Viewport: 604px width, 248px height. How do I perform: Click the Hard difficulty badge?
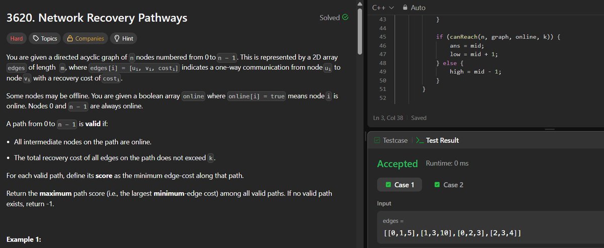point(17,38)
